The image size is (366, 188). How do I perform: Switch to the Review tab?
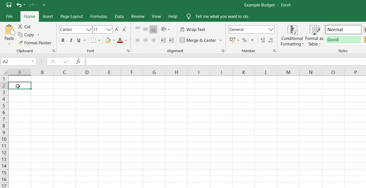click(138, 16)
